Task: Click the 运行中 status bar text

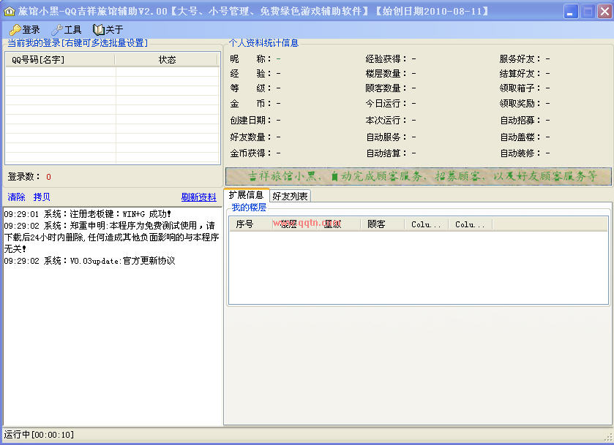Action: 39,435
